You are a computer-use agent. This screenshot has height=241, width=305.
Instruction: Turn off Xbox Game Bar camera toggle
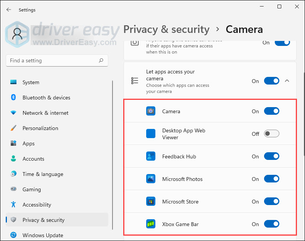pos(271,224)
